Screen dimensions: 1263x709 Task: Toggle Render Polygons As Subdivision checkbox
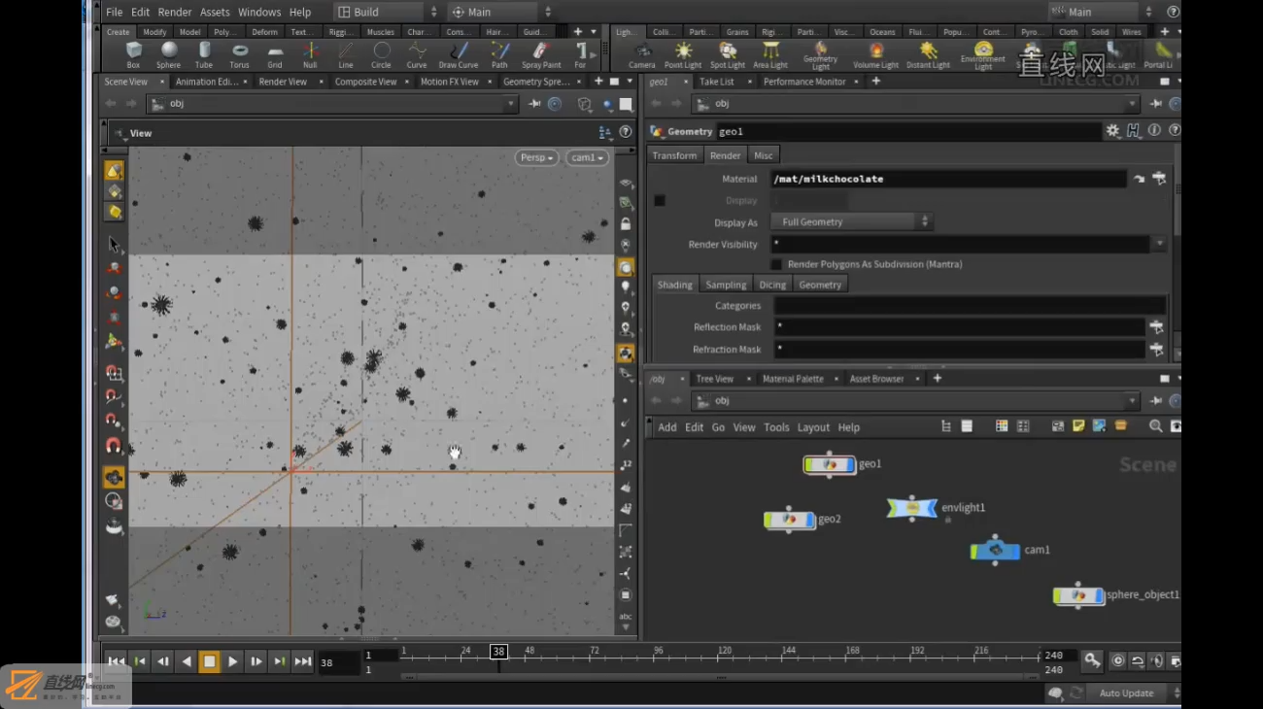pos(776,264)
